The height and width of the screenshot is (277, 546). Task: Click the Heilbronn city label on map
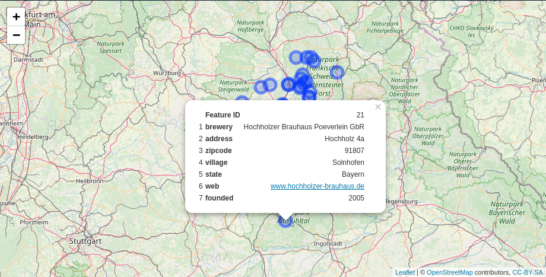pyautogui.click(x=90, y=181)
